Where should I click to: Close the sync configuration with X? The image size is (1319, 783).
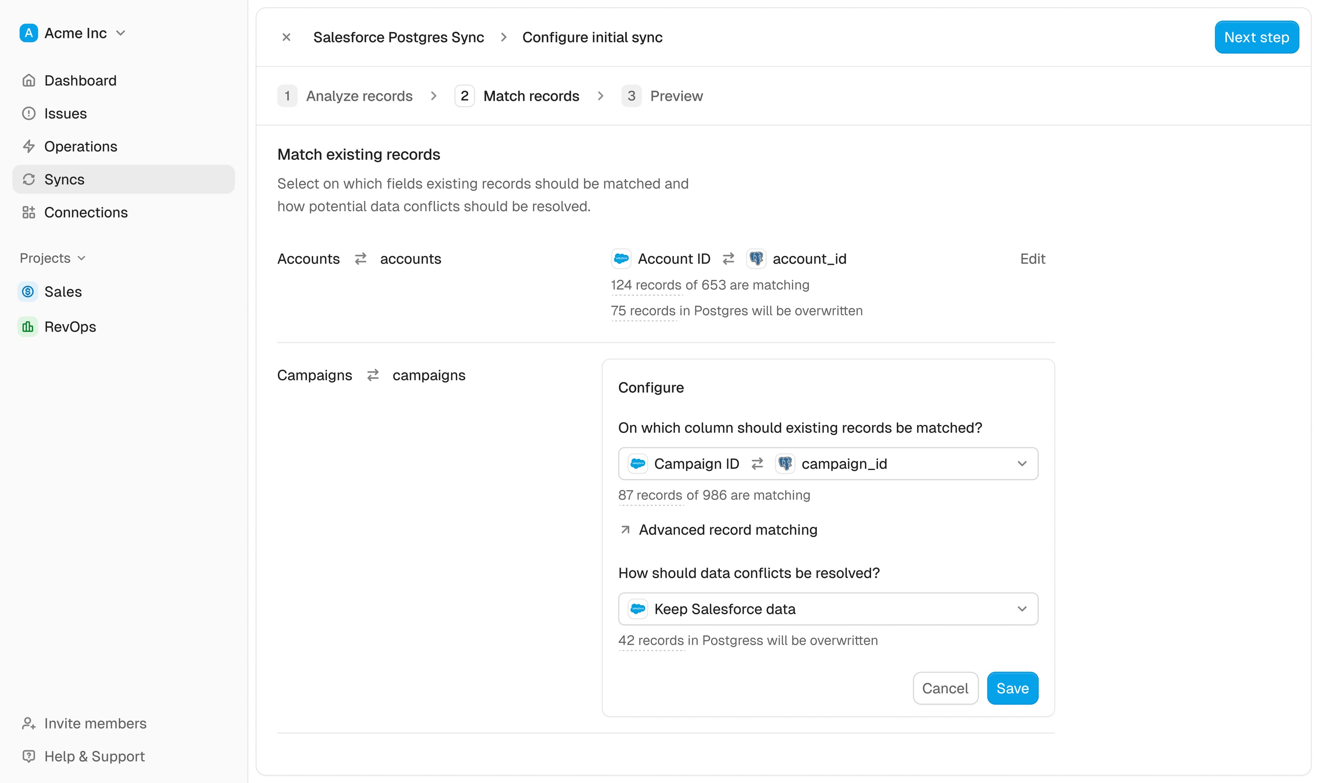tap(286, 37)
